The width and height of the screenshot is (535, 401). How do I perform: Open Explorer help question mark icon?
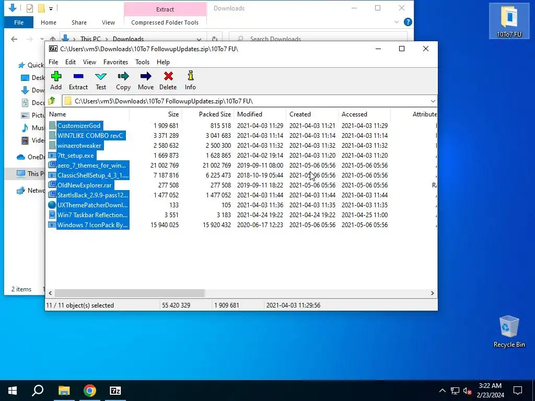point(408,22)
